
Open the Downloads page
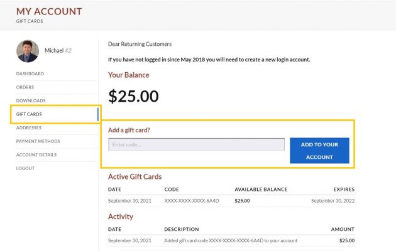31,100
